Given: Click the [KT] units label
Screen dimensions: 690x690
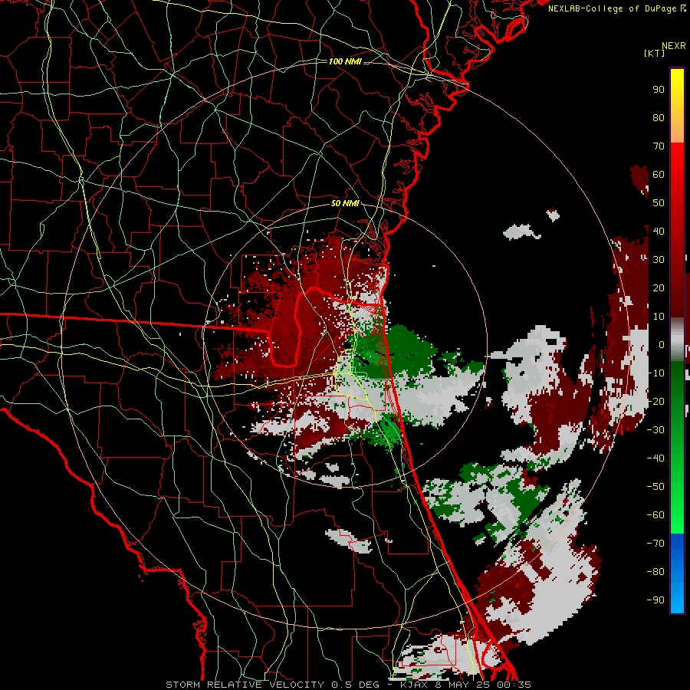Looking at the screenshot, I should click(655, 53).
